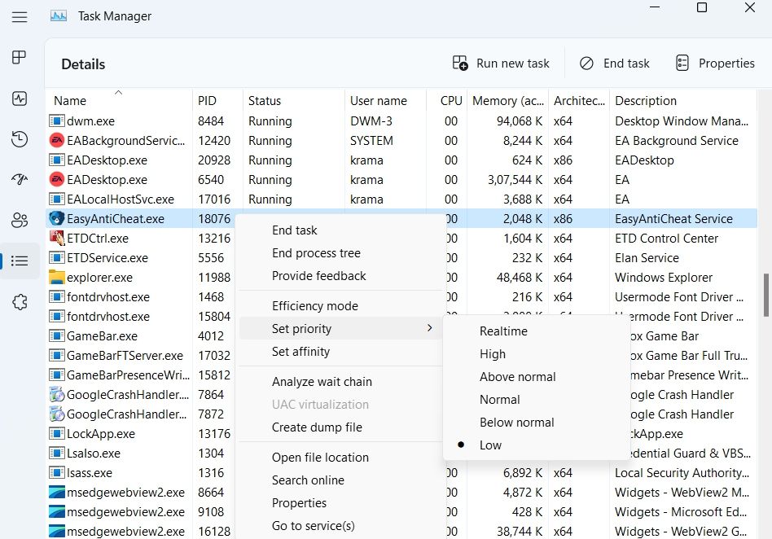
Task: Select the Low priority radio option
Action: click(490, 445)
